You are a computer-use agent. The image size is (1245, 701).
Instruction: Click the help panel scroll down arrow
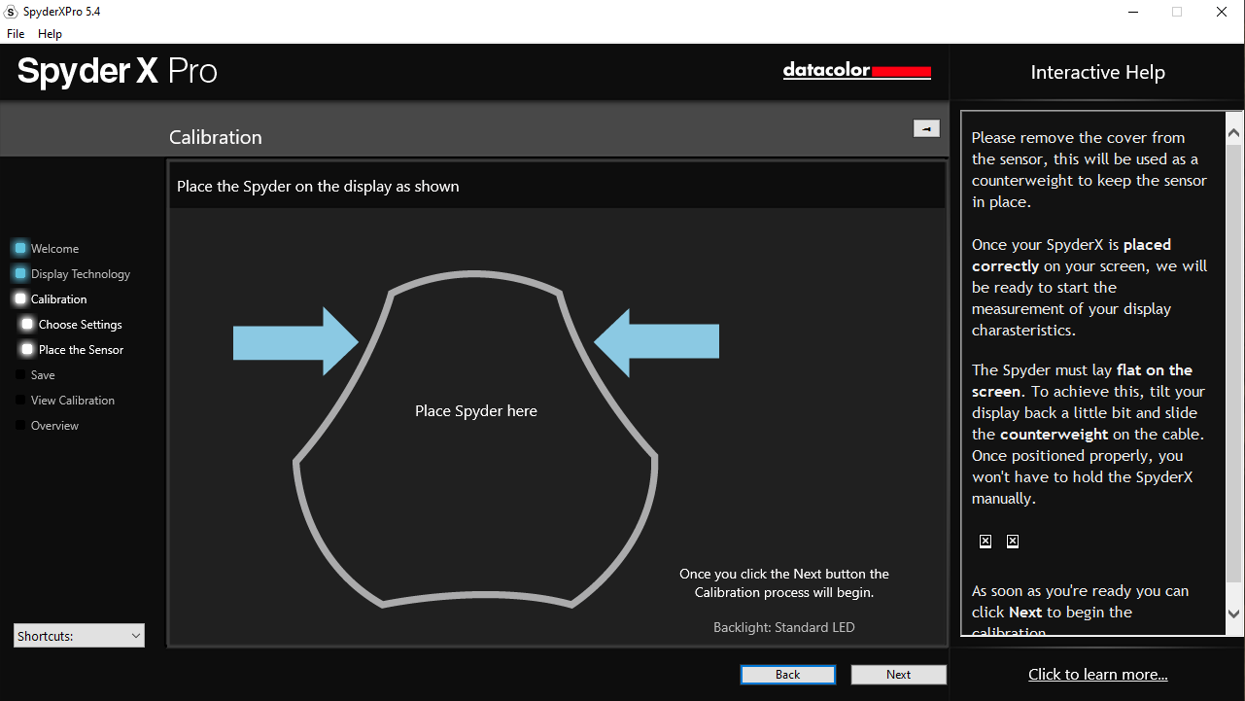[1233, 613]
